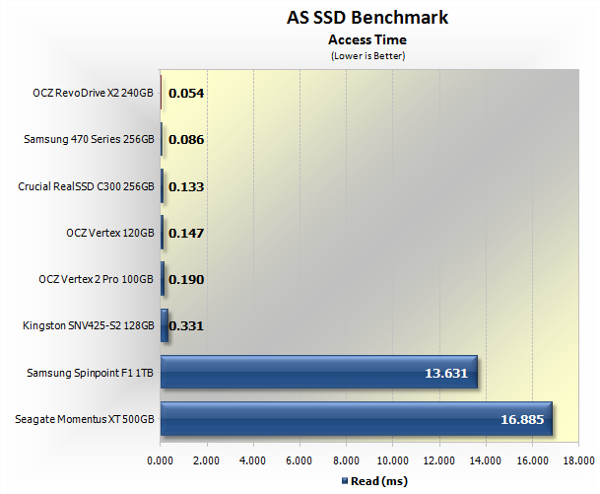Screen dimensions: 600x494
Task: Select the OCZ Vertex 2 Pro 100GB label
Action: click(x=96, y=279)
